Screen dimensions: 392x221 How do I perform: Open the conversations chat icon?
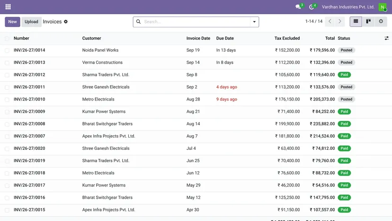coord(298,7)
